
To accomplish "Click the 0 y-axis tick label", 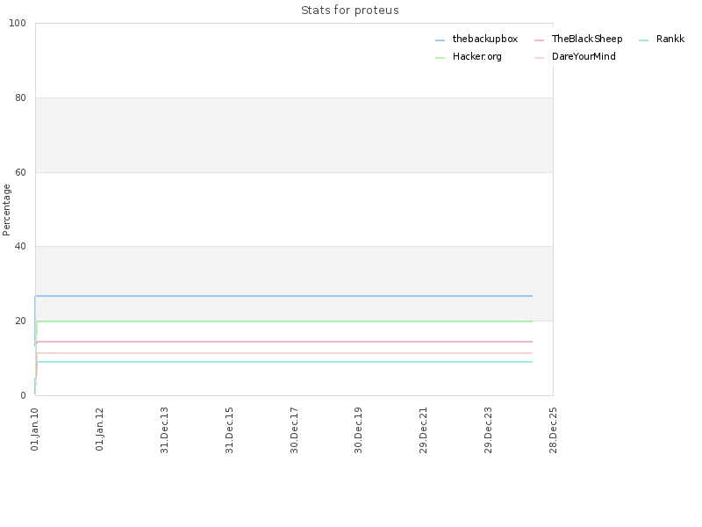I will (23, 395).
